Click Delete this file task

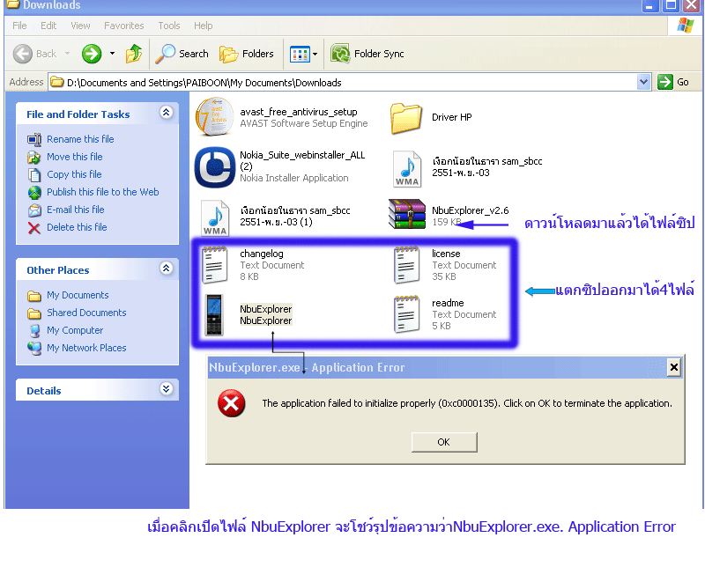[x=77, y=227]
